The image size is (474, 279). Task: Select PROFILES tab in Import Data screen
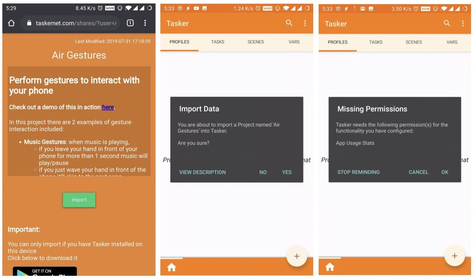tap(179, 42)
